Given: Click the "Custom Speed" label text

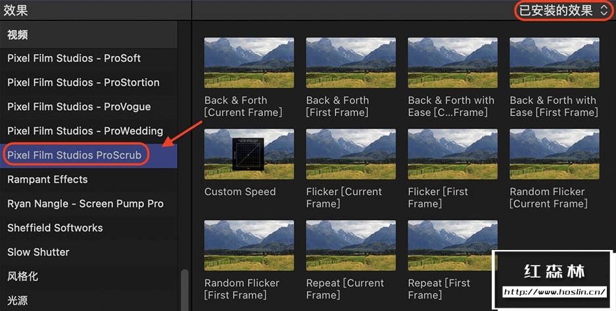Looking at the screenshot, I should 240,192.
